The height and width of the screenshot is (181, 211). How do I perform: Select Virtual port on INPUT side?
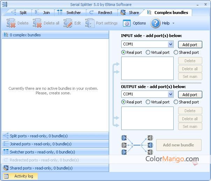pos(148,52)
